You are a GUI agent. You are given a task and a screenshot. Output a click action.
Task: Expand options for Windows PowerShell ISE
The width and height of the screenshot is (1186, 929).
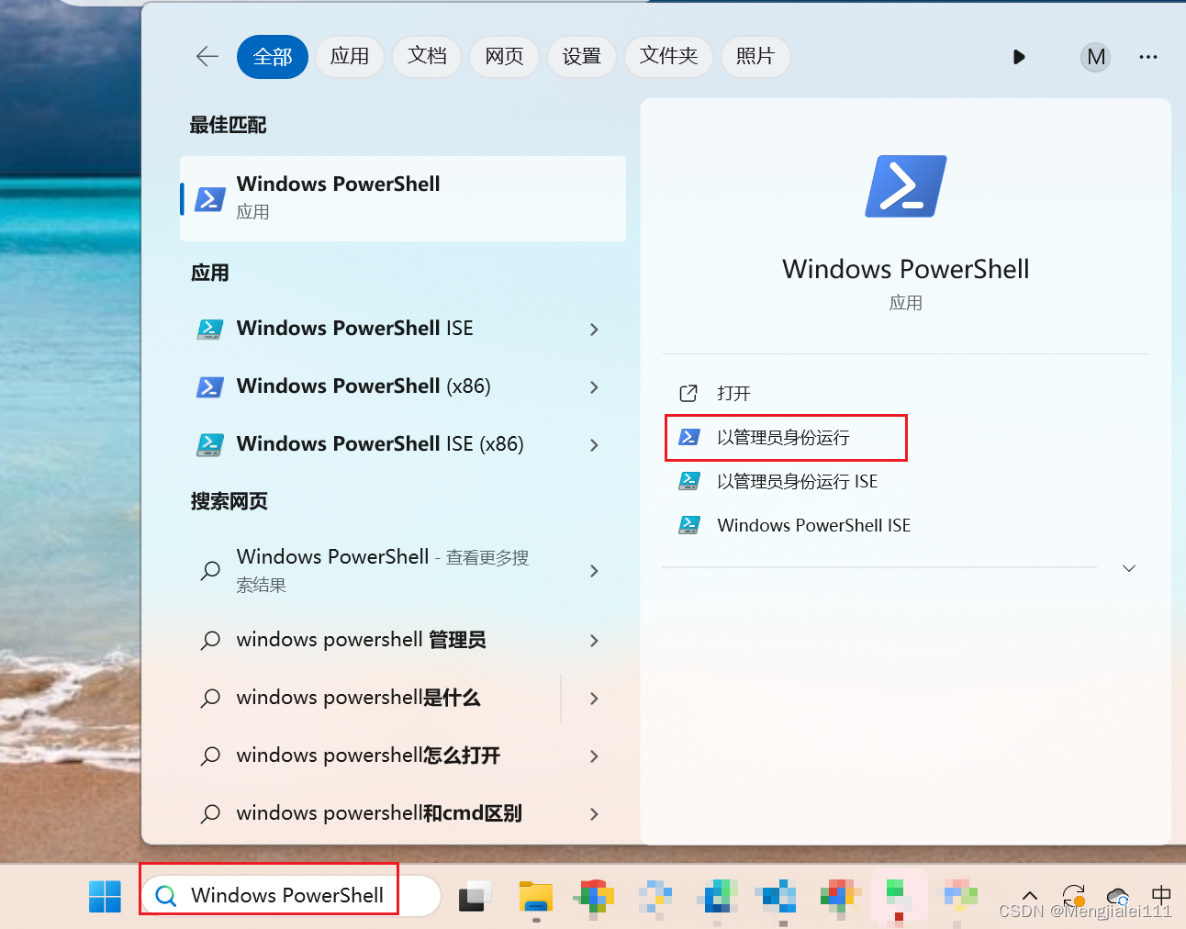click(x=594, y=330)
